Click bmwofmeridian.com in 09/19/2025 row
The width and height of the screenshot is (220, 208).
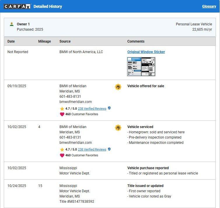76,102
